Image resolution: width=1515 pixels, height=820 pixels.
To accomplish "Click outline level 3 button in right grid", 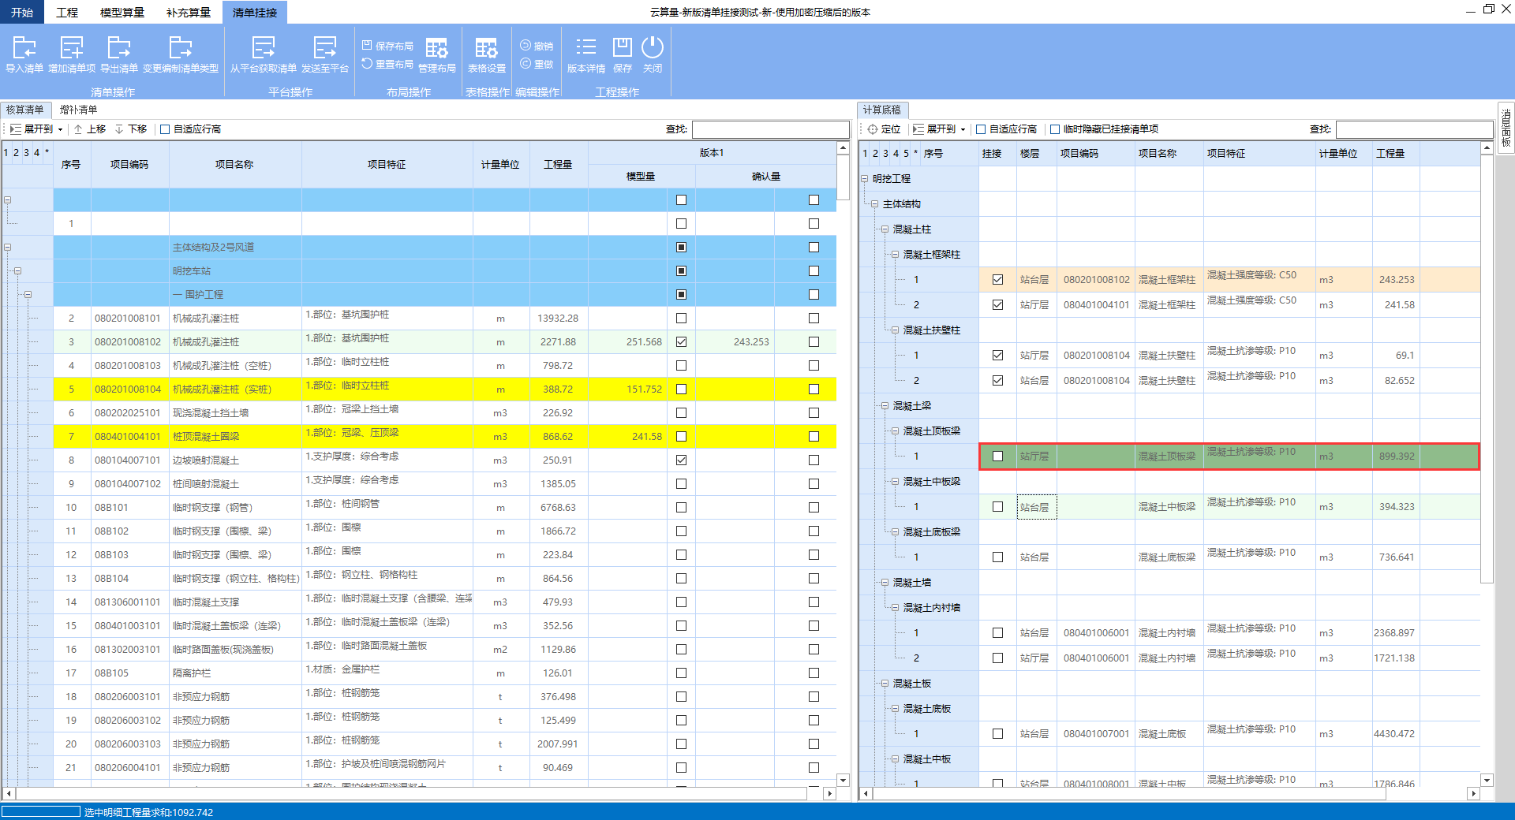I will click(885, 154).
